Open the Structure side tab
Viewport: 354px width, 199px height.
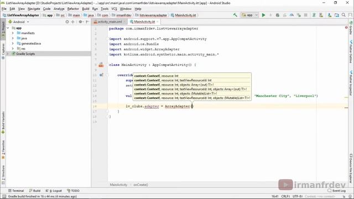pyautogui.click(x=3, y=175)
